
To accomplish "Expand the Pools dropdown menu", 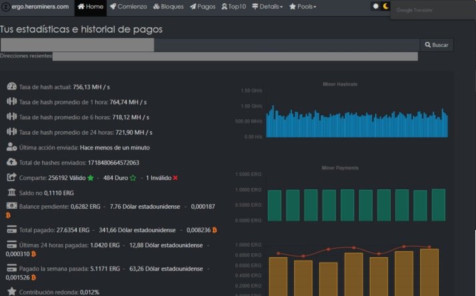I will pyautogui.click(x=303, y=7).
